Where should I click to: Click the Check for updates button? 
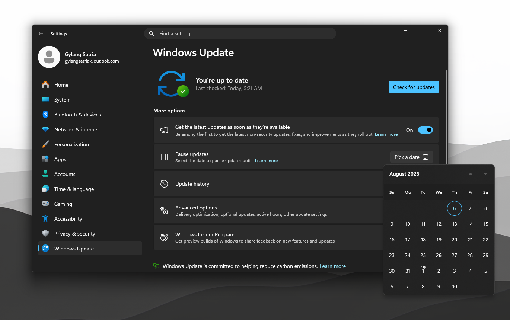[x=414, y=87]
